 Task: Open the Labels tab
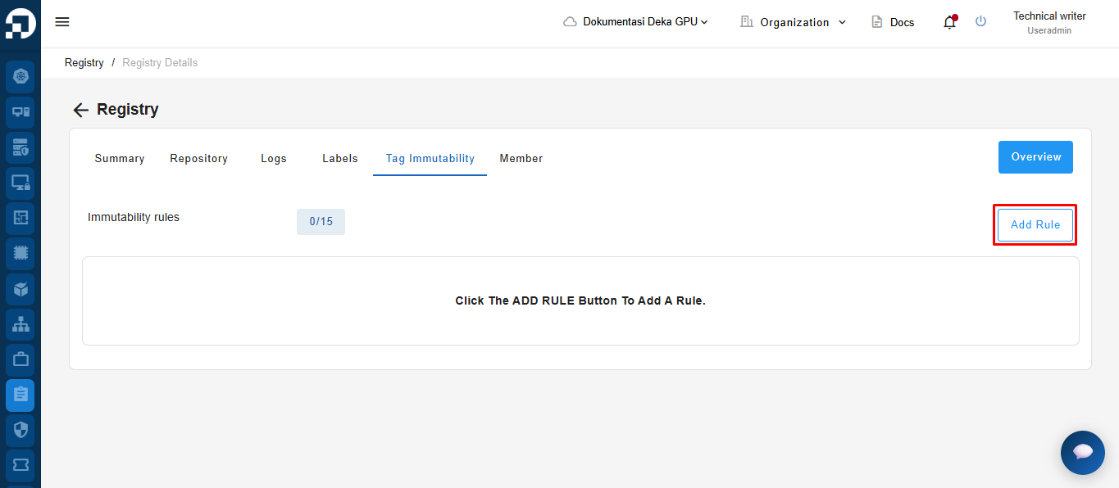[339, 159]
